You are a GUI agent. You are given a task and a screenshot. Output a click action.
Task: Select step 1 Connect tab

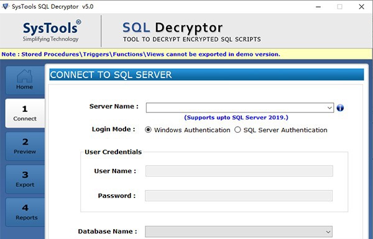[x=25, y=114]
